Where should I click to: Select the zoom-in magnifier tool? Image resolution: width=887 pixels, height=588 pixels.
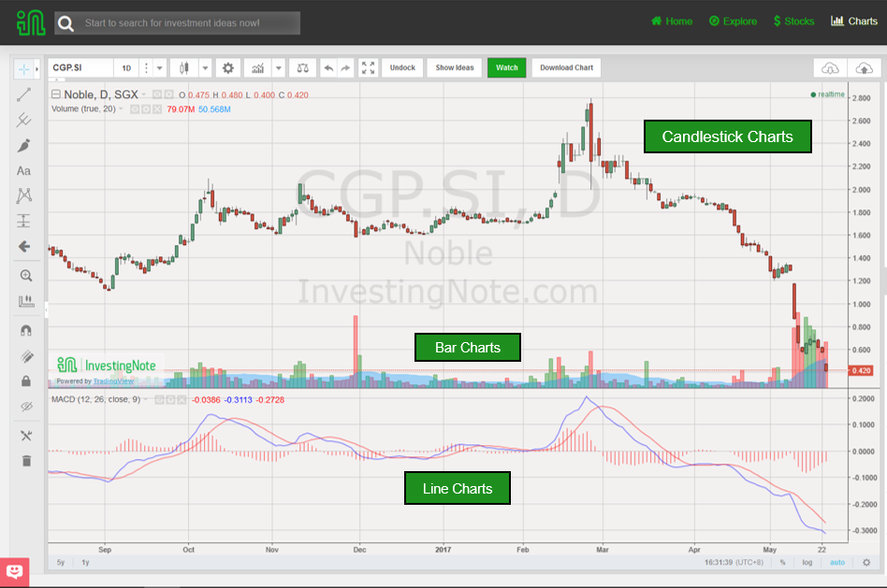pos(26,275)
